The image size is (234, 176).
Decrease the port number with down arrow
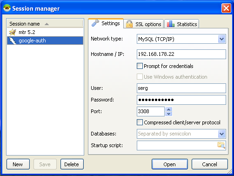[169, 114]
